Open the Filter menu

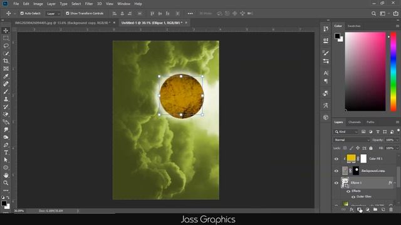[x=89, y=4]
